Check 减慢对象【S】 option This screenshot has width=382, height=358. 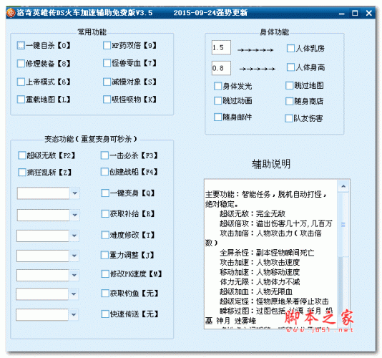(x=107, y=82)
